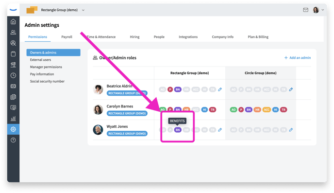Screen dimensions: 334x193
Task: Open the user profile avatar dropdown
Action: (x=318, y=10)
